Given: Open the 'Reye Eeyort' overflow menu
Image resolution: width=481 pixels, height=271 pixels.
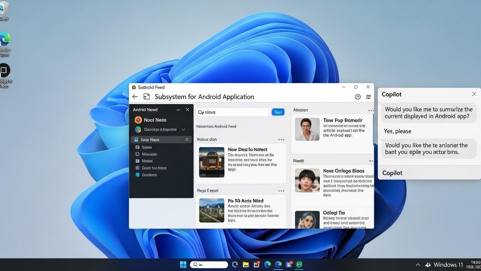Looking at the screenshot, I should 281,191.
